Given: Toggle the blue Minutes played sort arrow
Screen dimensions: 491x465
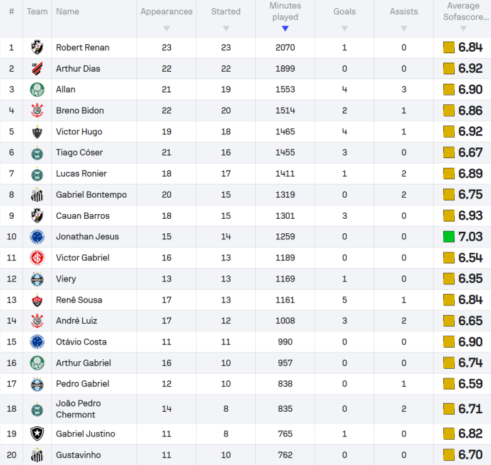Looking at the screenshot, I should tap(285, 29).
